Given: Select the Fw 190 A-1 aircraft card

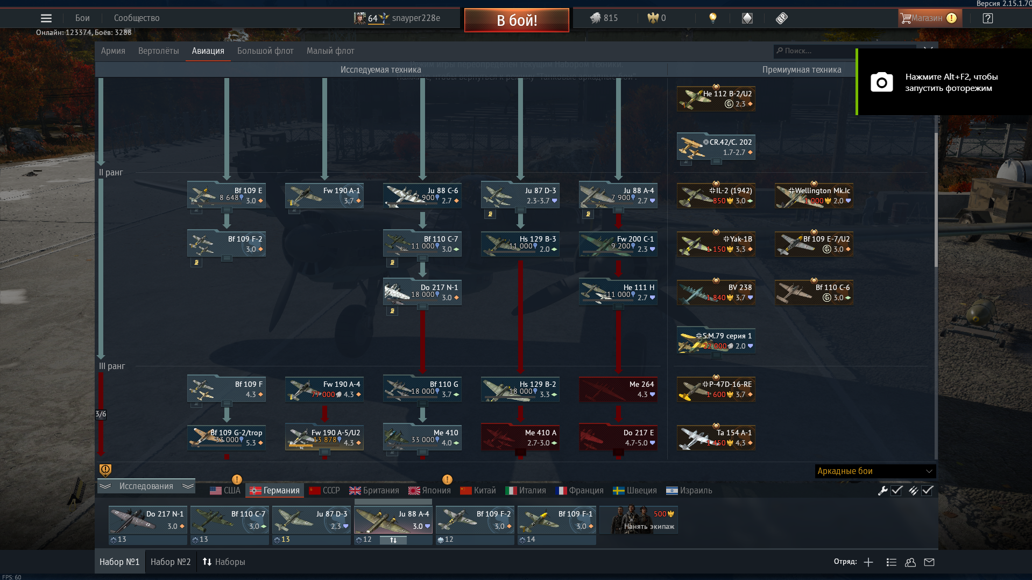Looking at the screenshot, I should 324,195.
